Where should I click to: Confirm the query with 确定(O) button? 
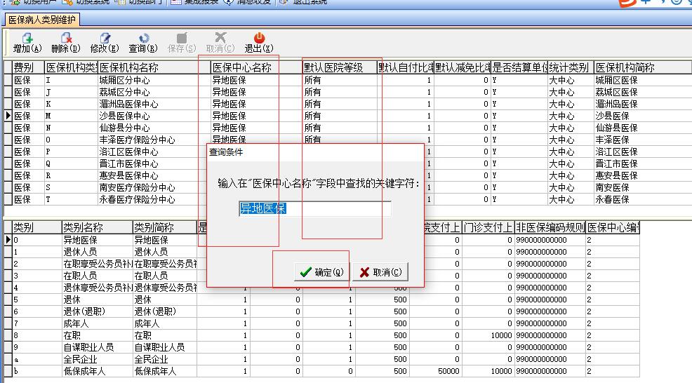point(321,272)
